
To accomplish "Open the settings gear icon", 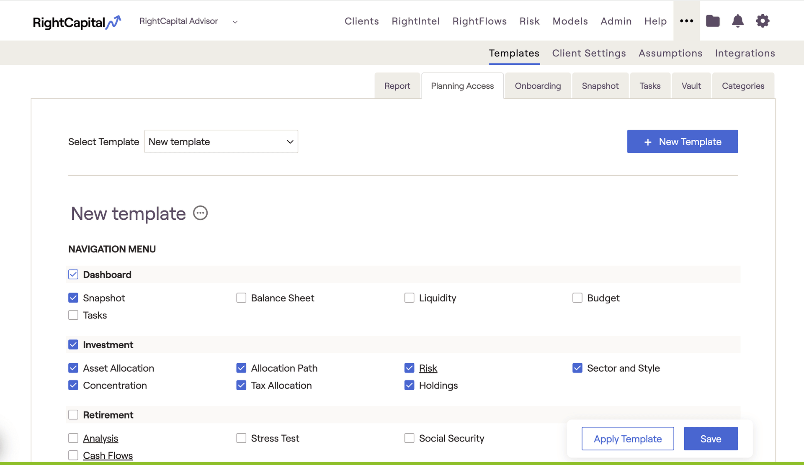I will coord(763,21).
